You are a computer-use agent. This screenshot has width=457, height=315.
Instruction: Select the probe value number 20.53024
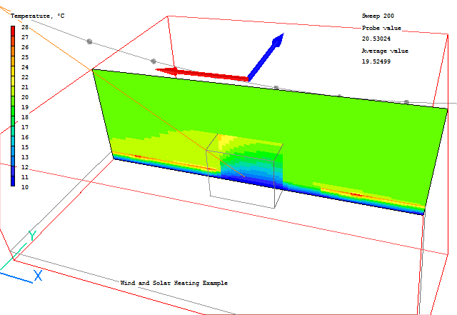click(376, 39)
